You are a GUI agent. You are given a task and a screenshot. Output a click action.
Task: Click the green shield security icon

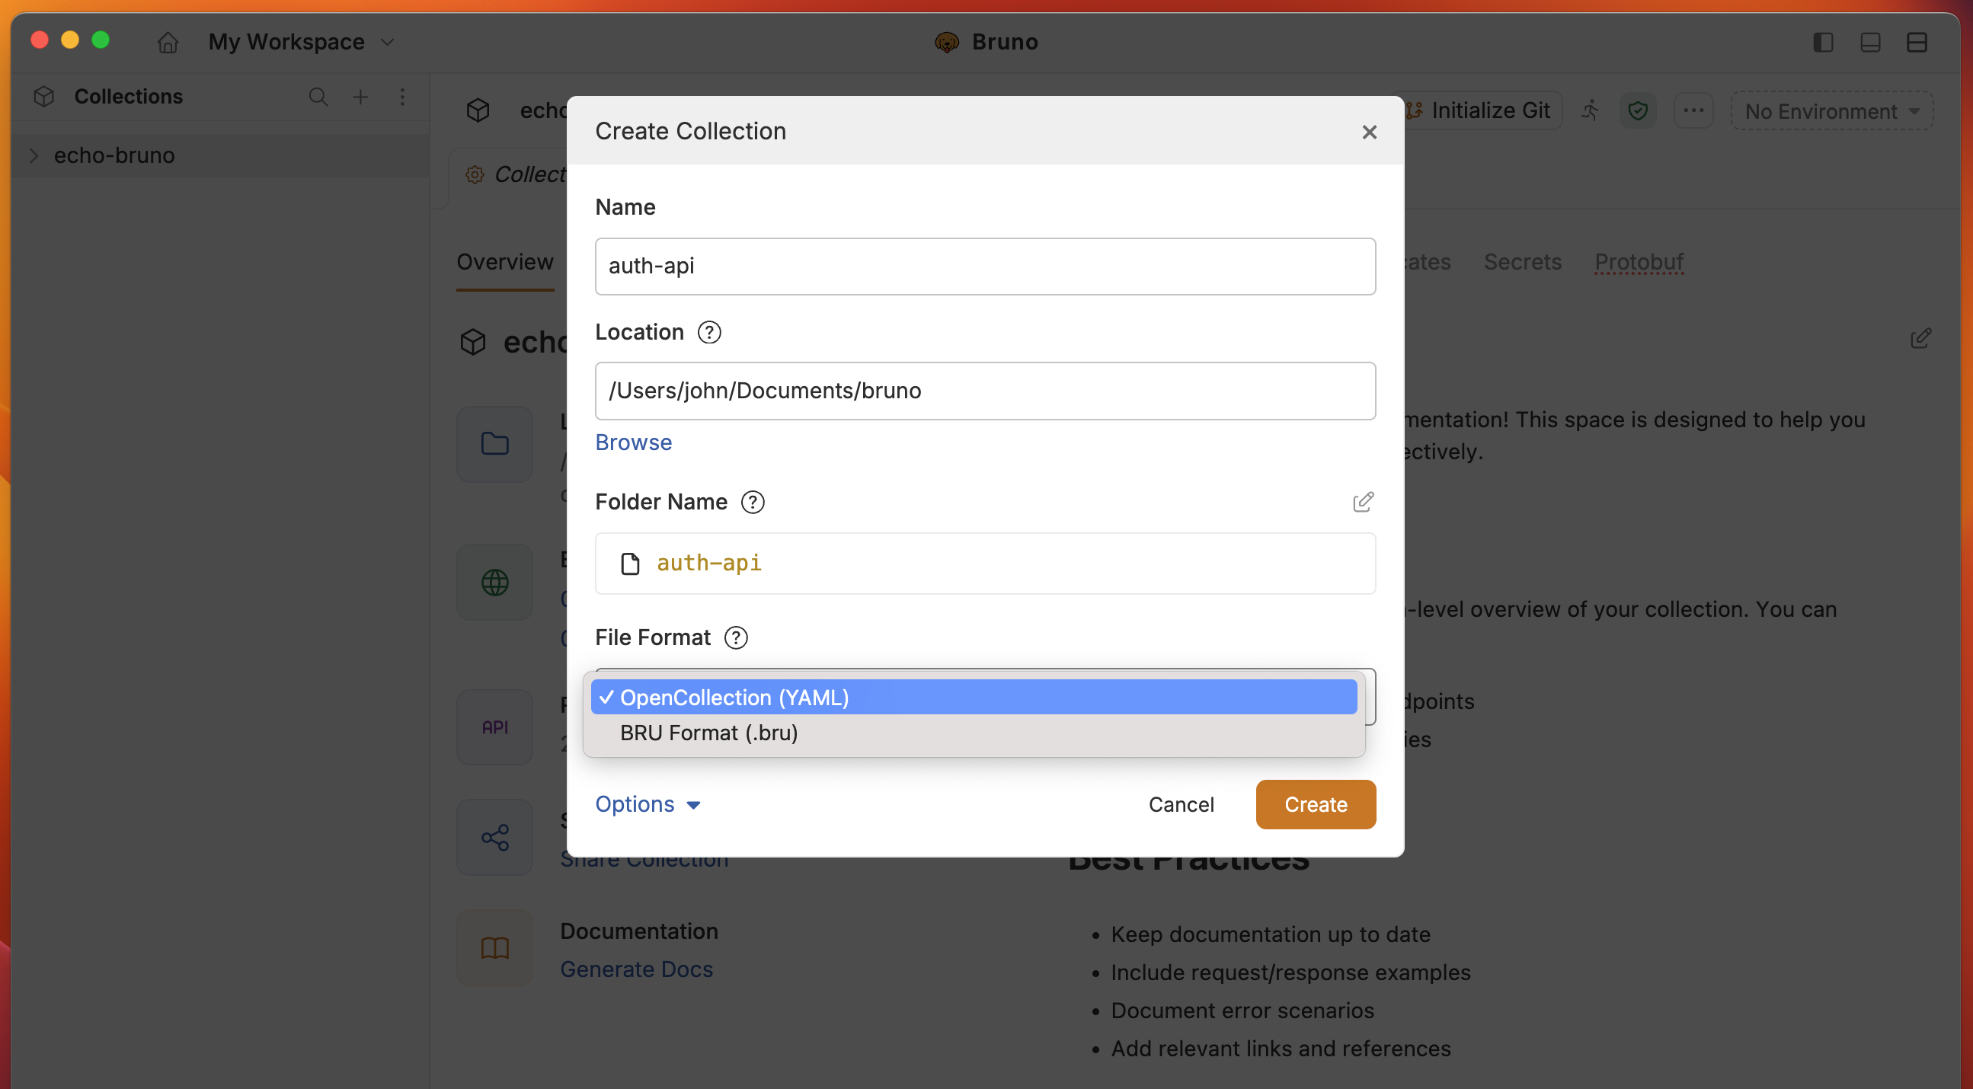[1638, 111]
